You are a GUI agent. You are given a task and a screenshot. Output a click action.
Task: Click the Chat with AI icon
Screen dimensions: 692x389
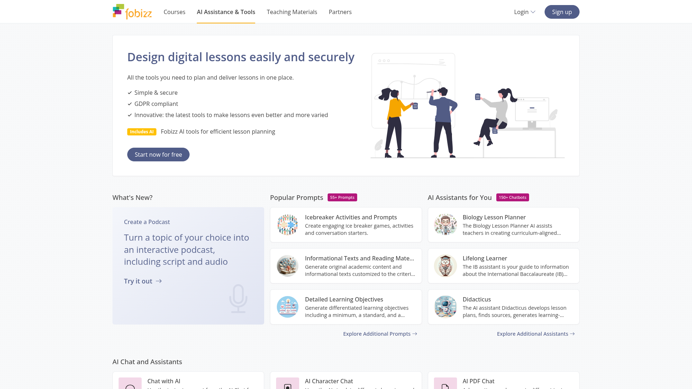pyautogui.click(x=130, y=383)
